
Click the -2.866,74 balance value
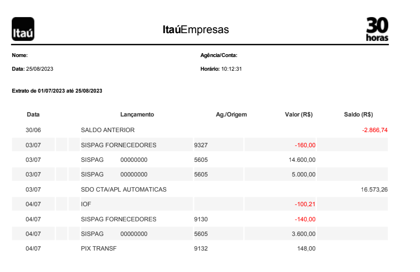tap(375, 130)
